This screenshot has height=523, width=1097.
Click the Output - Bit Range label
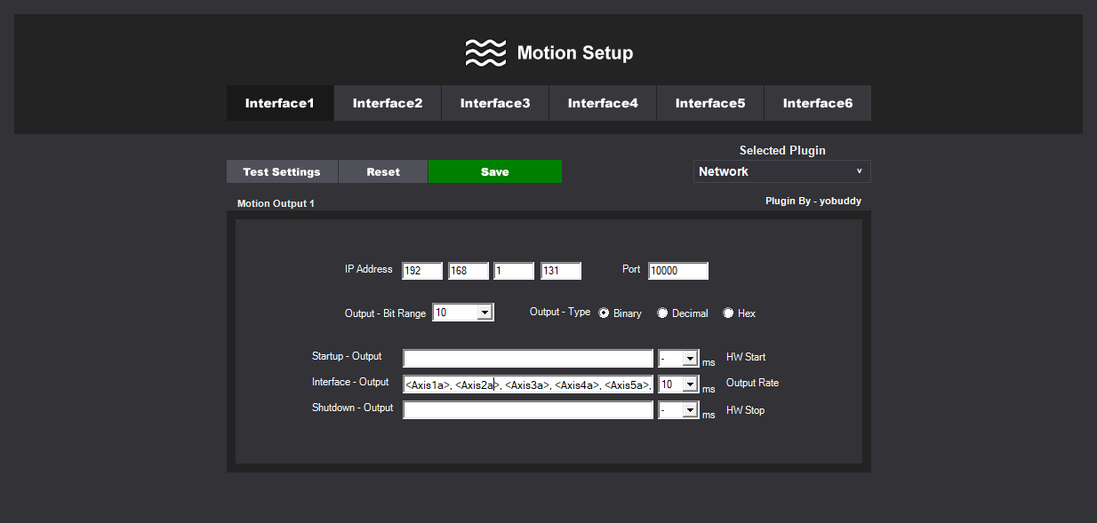(385, 313)
